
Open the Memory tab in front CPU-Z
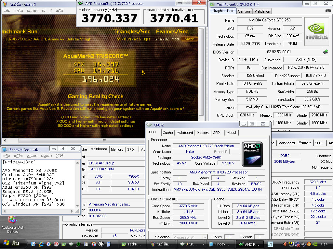click(203, 133)
